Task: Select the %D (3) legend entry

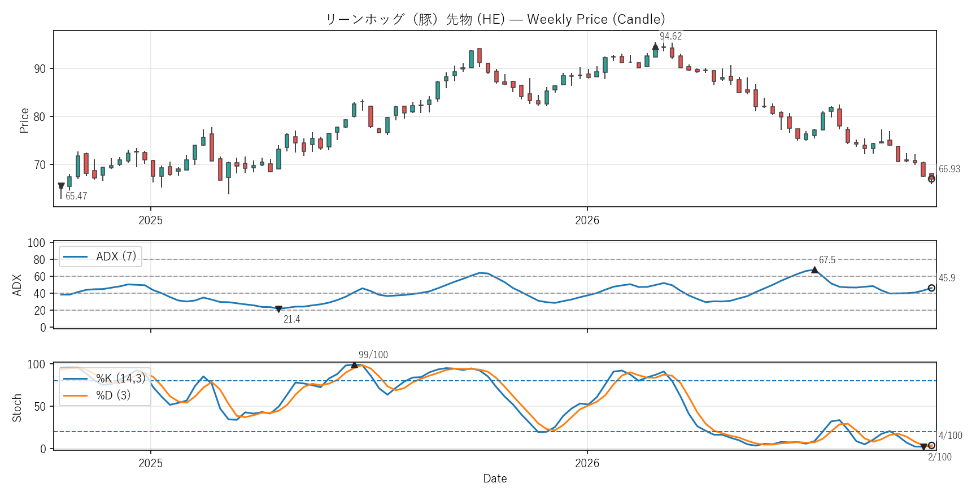Action: (x=97, y=395)
